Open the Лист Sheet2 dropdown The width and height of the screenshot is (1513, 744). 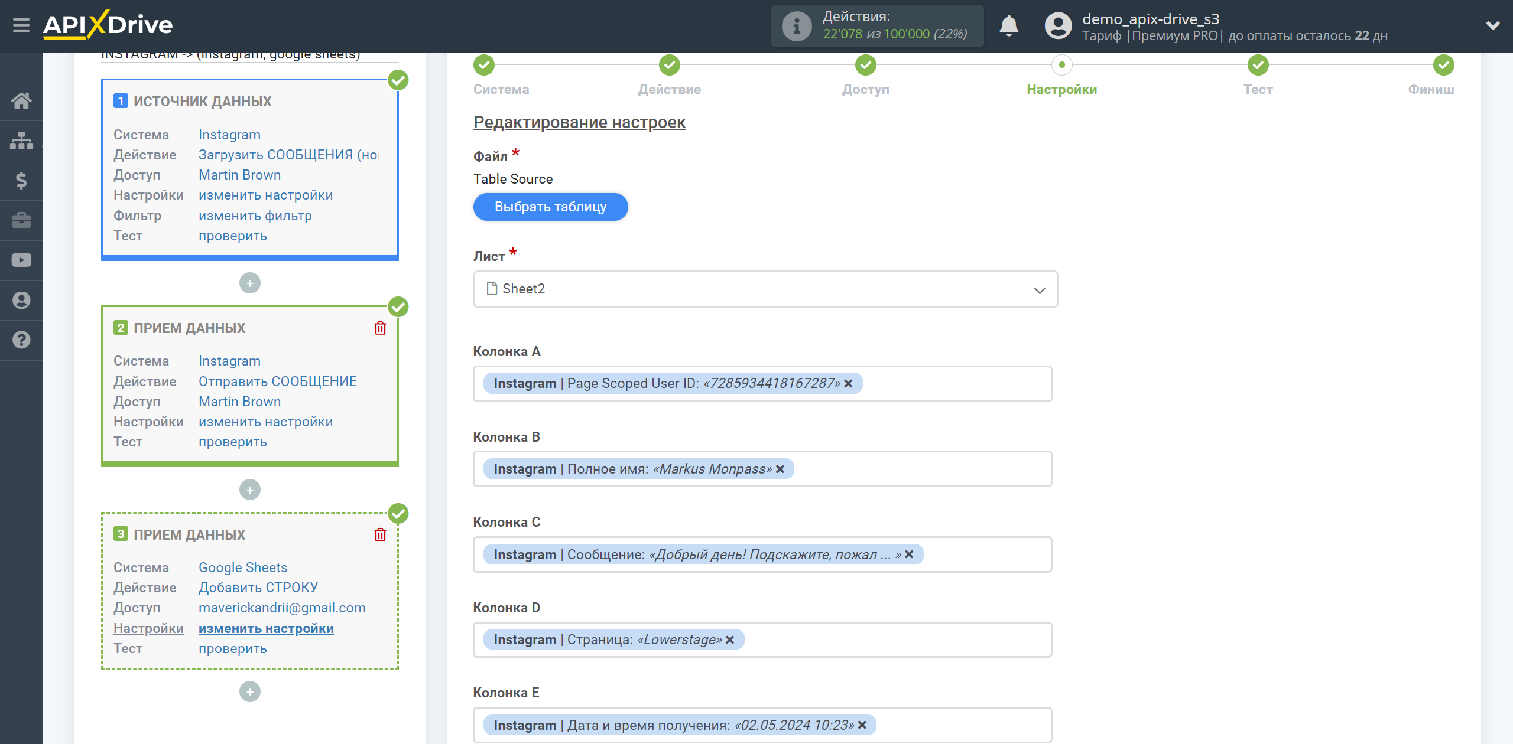coord(765,289)
